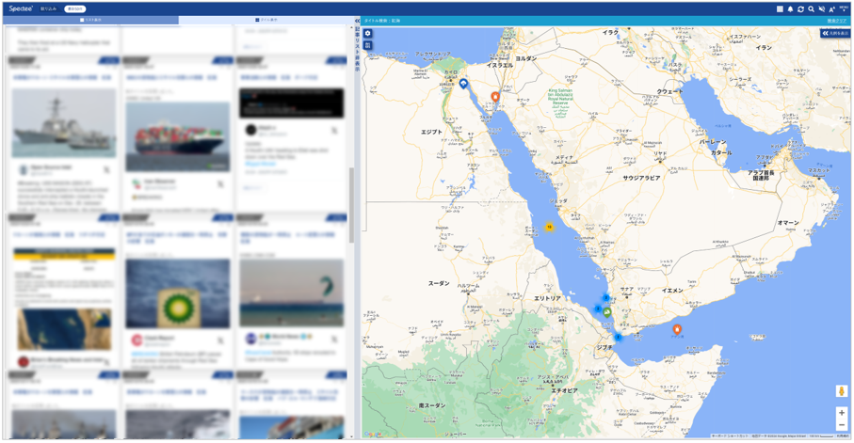Expand the legend panel button
This screenshot has height=443, width=854.
pos(834,33)
